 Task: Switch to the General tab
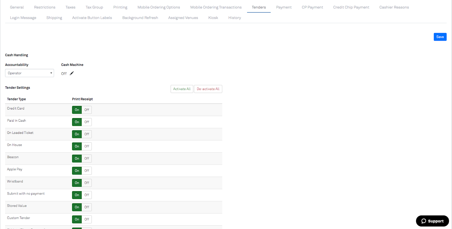[17, 7]
